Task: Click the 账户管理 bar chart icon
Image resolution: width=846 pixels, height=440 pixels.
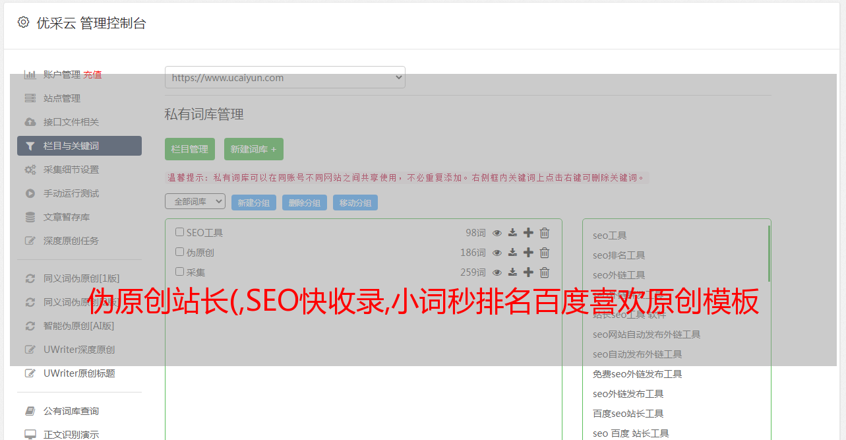Action: [30, 75]
